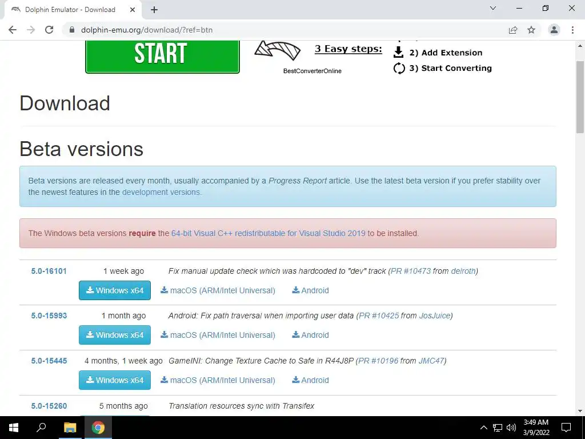Open a new tab with plus icon
The image size is (585, 439).
pos(154,10)
